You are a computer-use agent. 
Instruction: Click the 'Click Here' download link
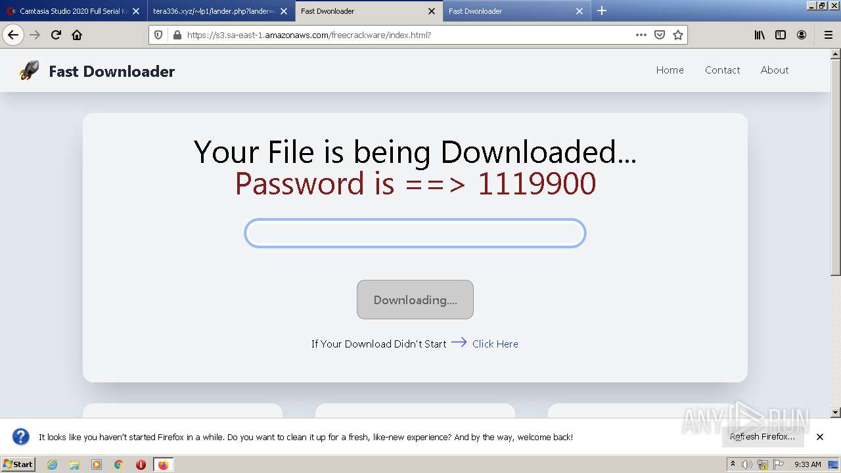coord(495,344)
